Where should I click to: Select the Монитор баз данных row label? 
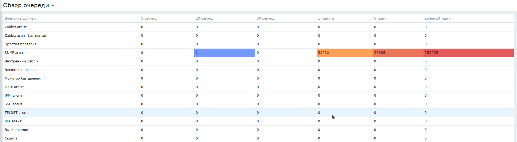(x=23, y=78)
